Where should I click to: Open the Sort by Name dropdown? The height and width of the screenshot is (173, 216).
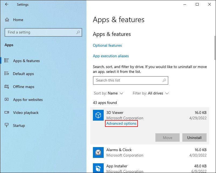pos(109,93)
